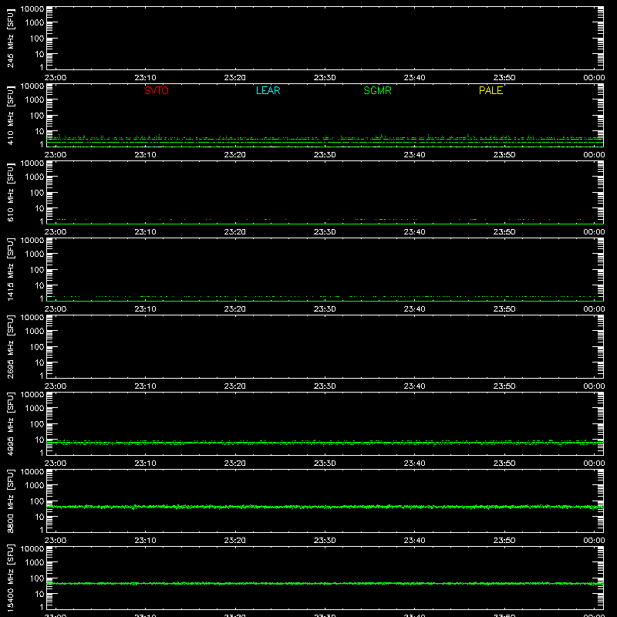Screen dimensions: 617x617
Task: Click 23:00 time label below 4995 MHz plot
Action: pos(56,464)
